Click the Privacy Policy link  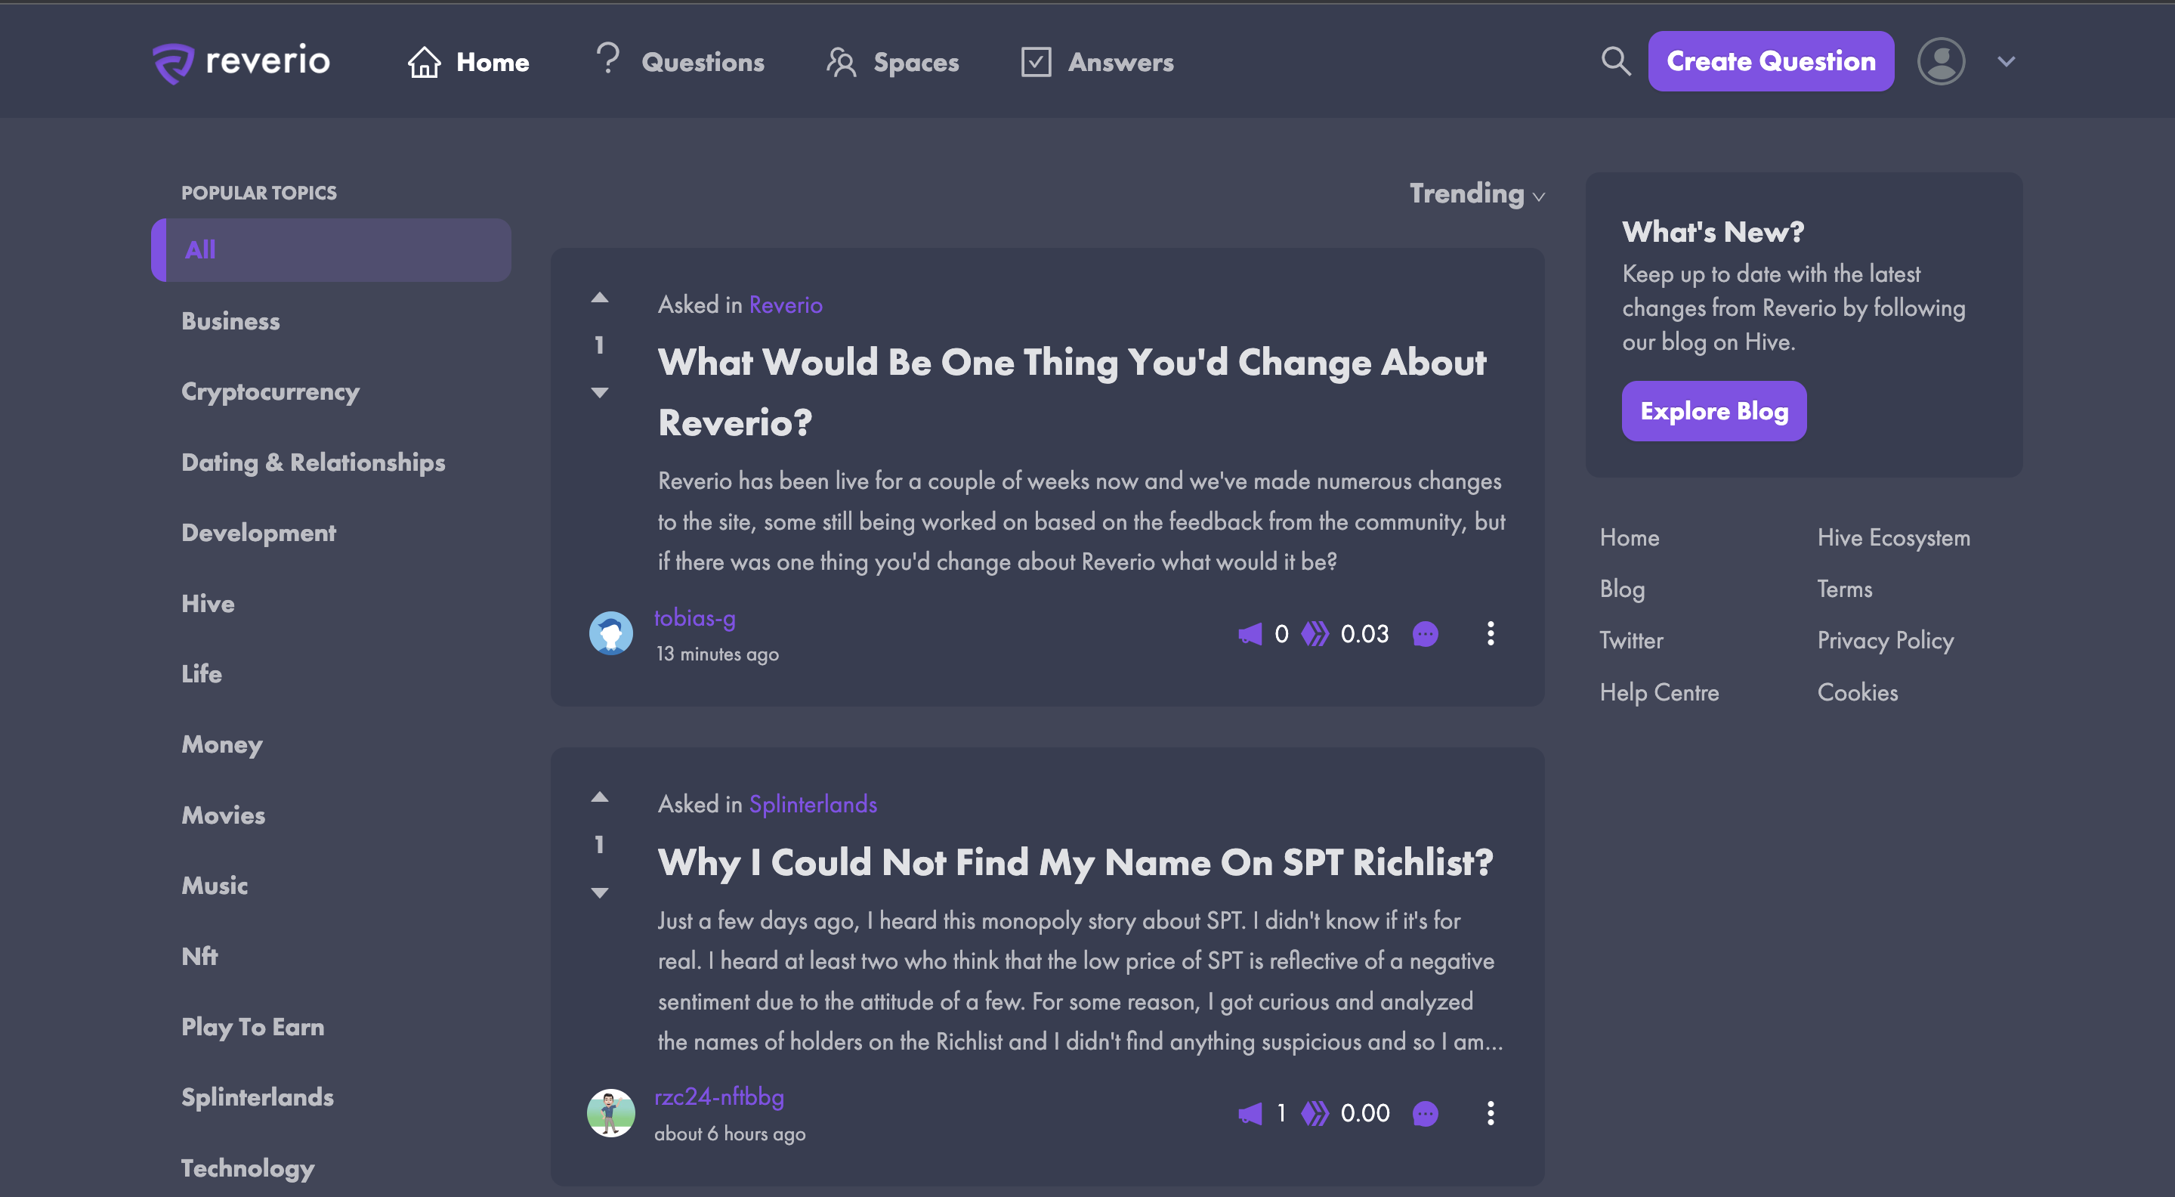point(1886,640)
